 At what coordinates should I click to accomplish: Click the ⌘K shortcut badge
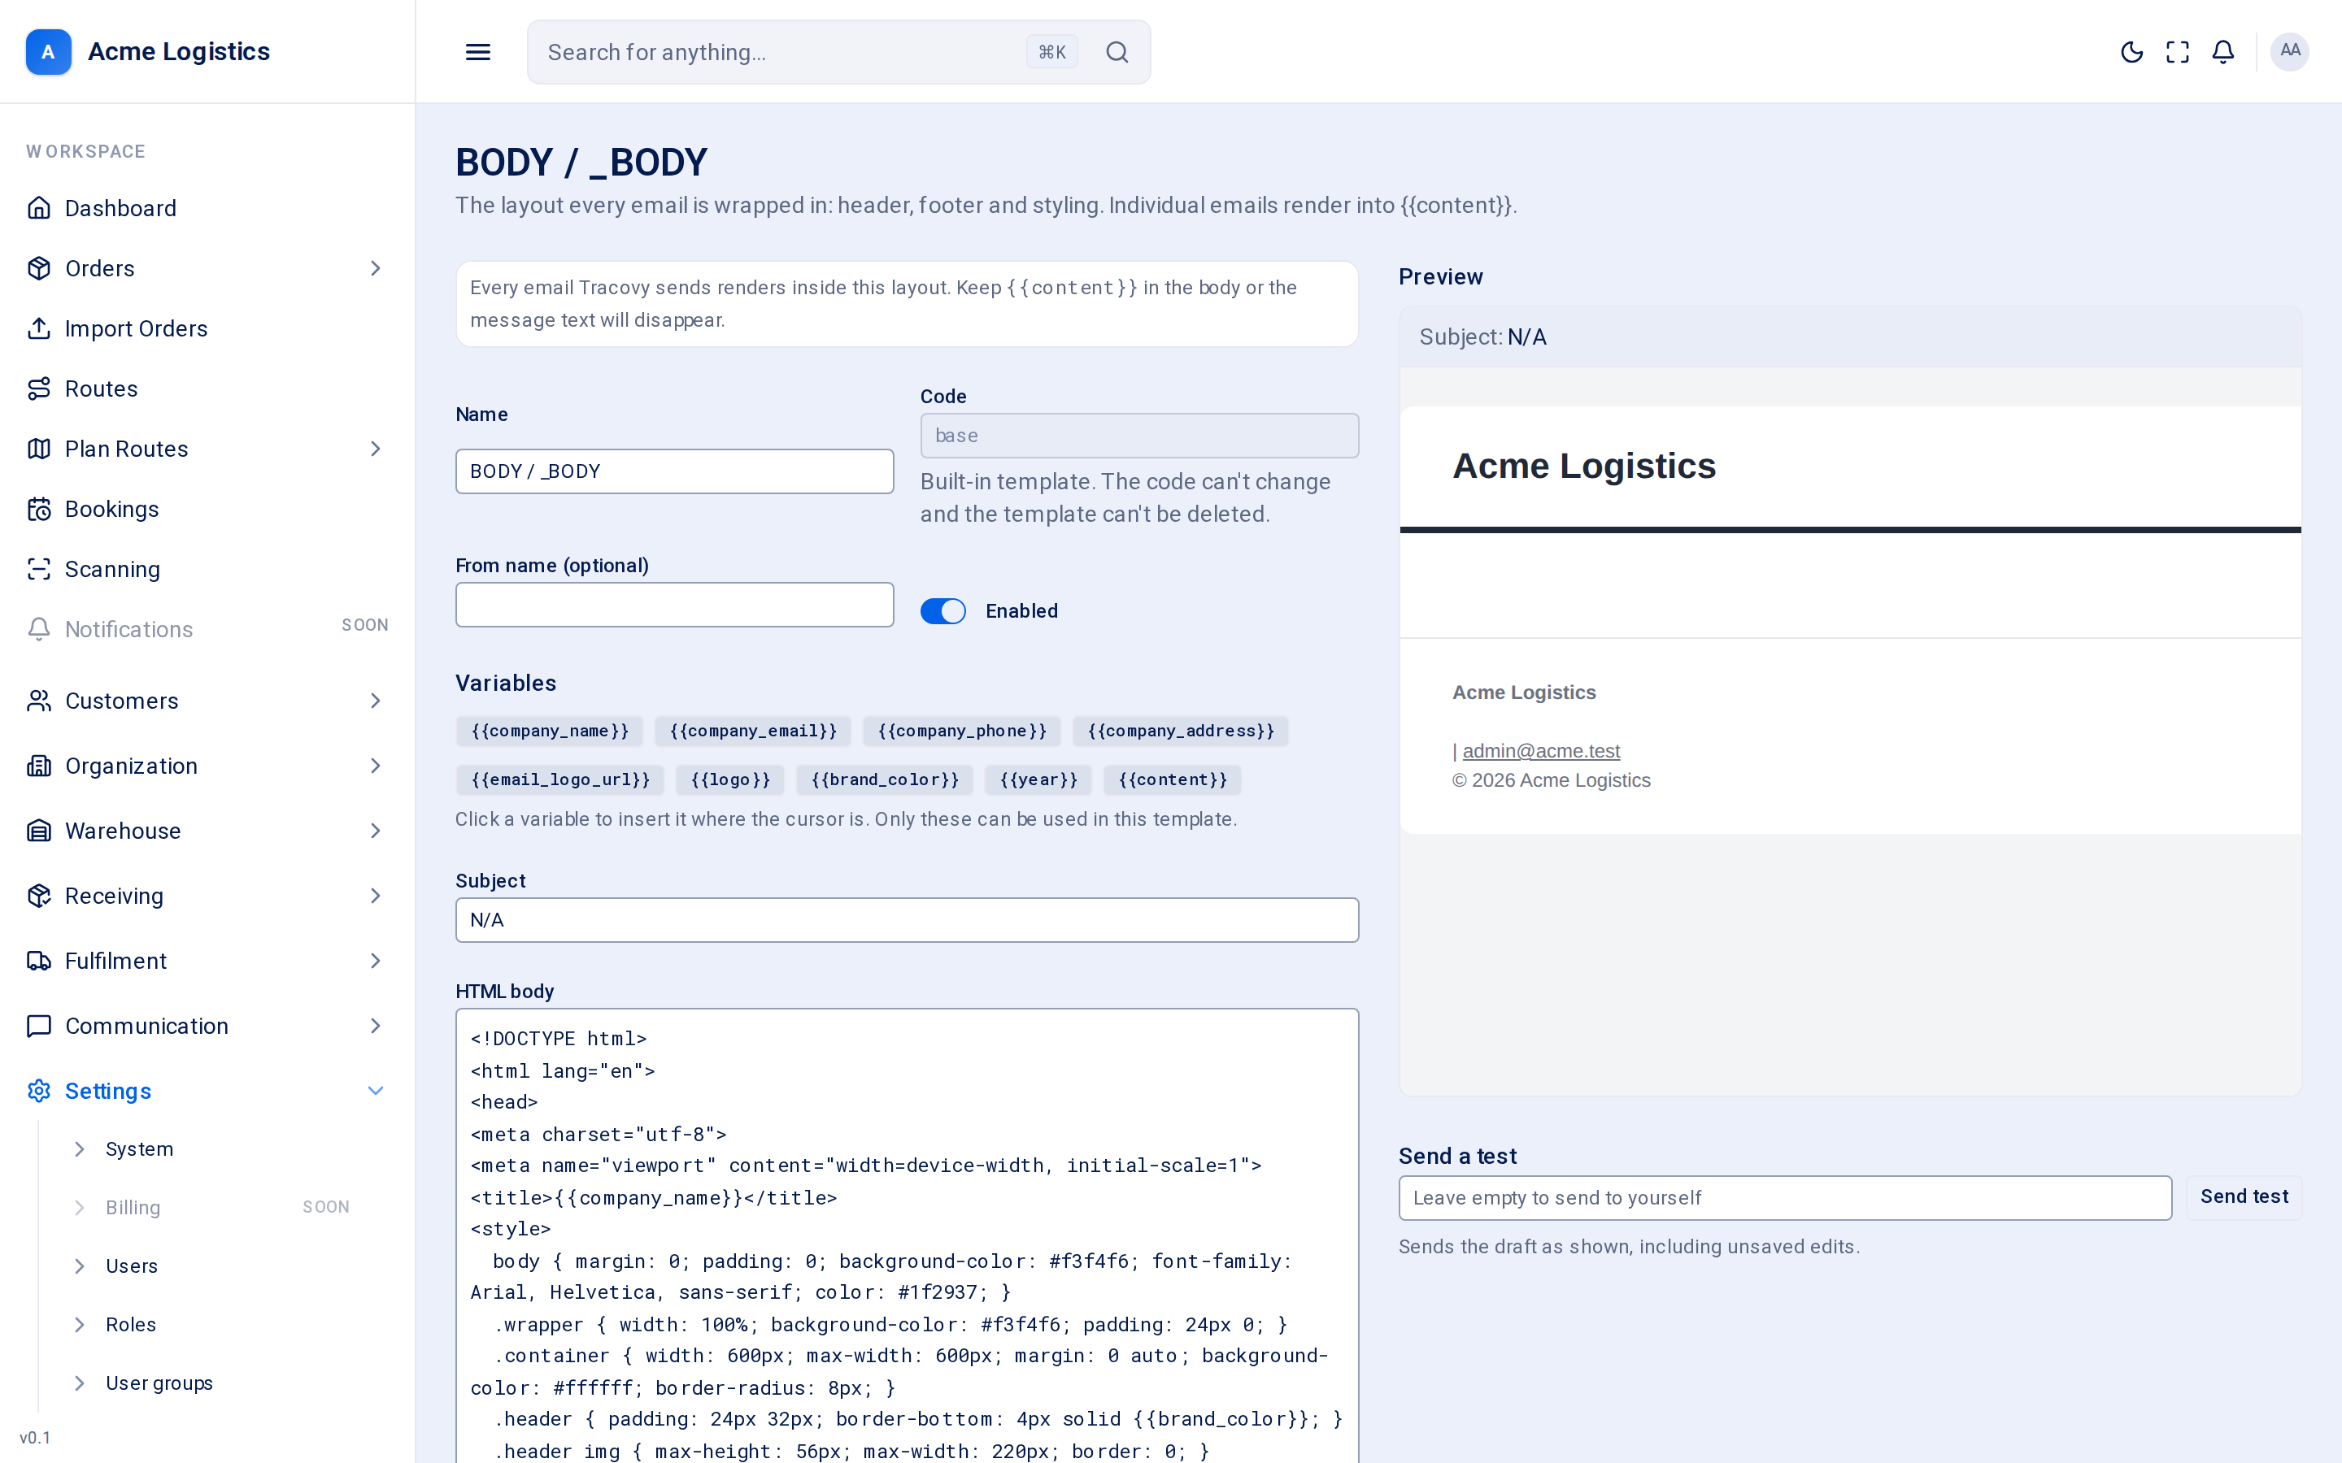pos(1052,52)
